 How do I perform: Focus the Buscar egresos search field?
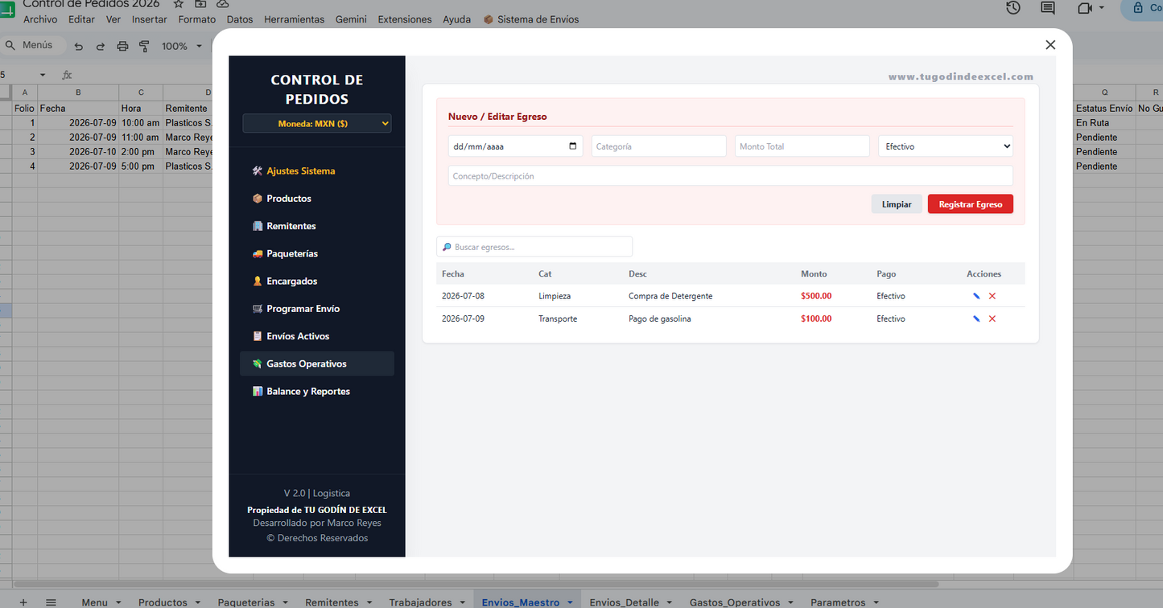[534, 247]
